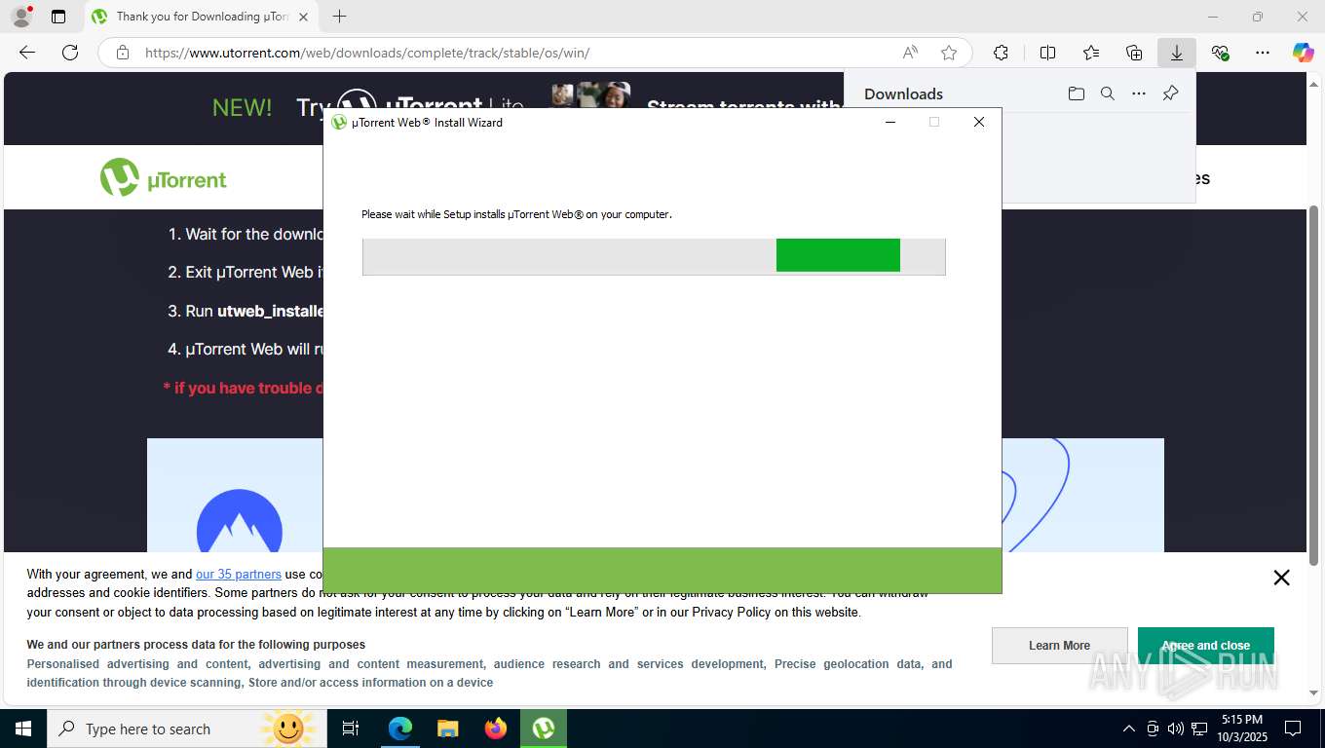
Task: Open browser Extensions puzzle icon
Action: coord(1001,53)
